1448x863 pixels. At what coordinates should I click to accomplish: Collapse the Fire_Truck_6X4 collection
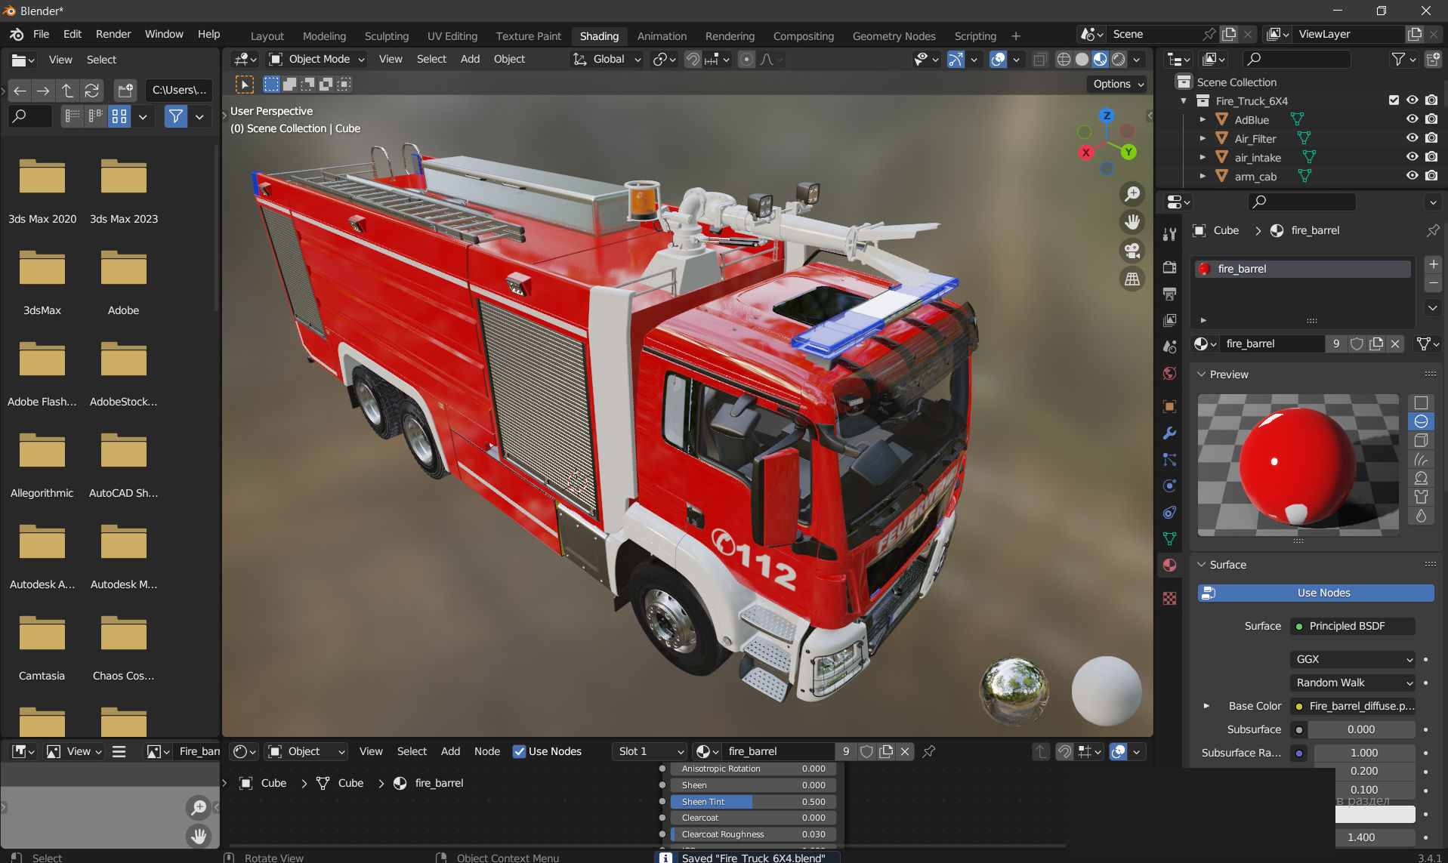pyautogui.click(x=1184, y=100)
